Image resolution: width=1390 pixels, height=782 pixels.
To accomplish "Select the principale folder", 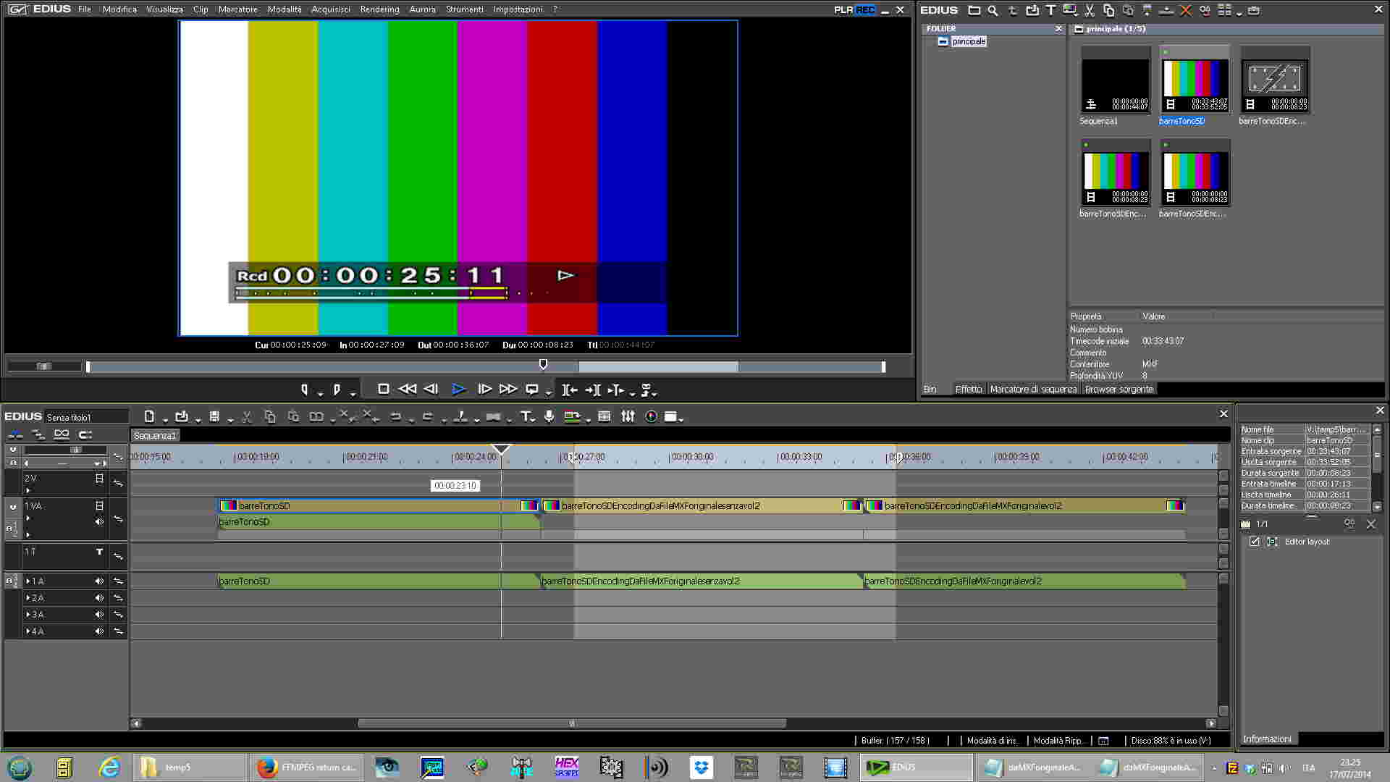I will 968,41.
